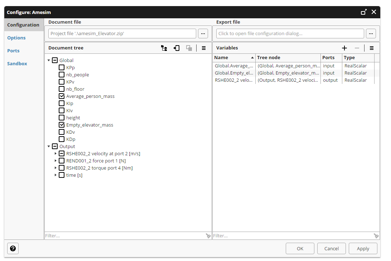
Task: Toggle the Output group checkbox
Action: pos(55,146)
